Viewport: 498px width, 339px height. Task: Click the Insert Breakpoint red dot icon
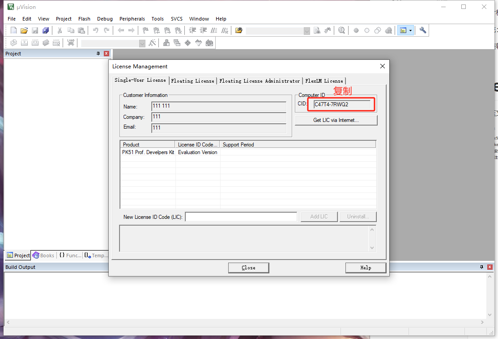(x=356, y=30)
